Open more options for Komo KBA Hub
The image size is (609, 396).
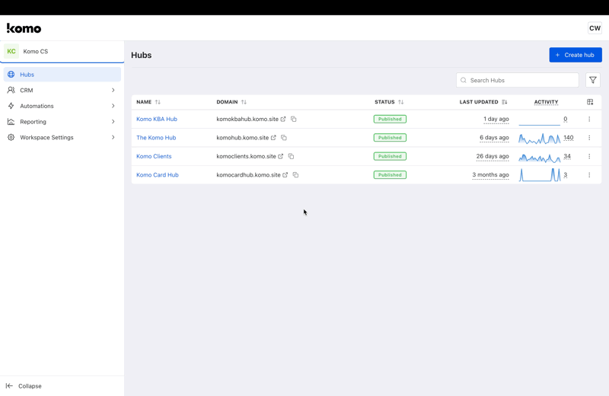(x=589, y=120)
